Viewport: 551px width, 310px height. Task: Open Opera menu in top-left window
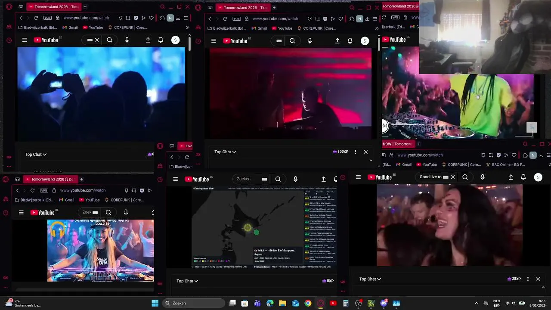[9, 7]
